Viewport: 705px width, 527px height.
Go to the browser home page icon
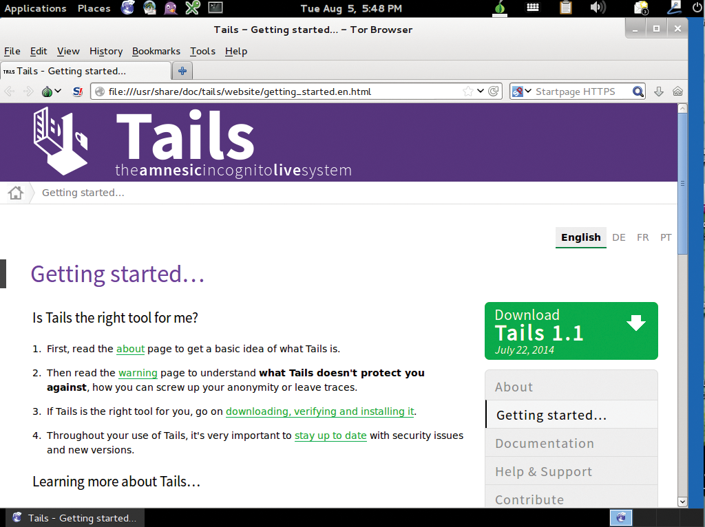pos(677,92)
